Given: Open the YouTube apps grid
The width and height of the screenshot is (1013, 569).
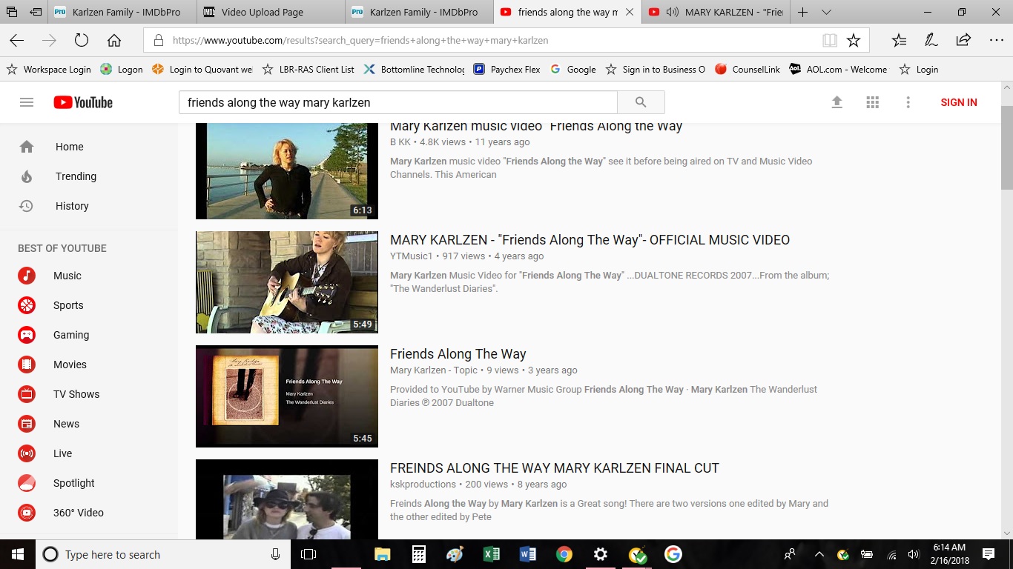Looking at the screenshot, I should [872, 102].
